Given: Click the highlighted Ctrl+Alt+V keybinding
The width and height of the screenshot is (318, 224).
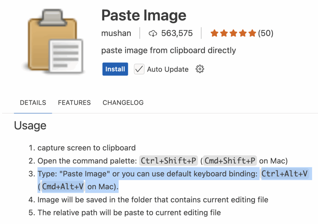Looking at the screenshot, I should coord(284,173).
